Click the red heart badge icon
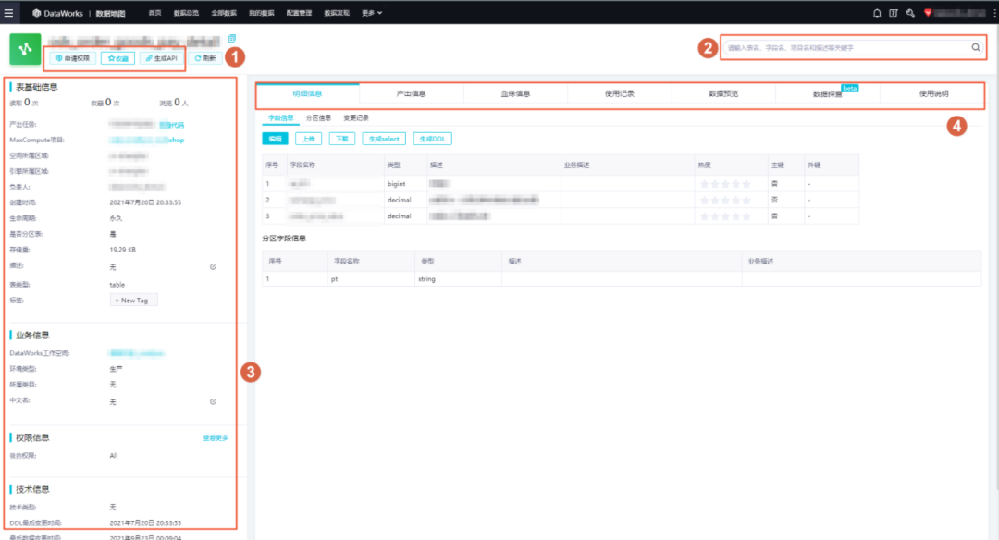Image resolution: width=999 pixels, height=540 pixels. (928, 13)
